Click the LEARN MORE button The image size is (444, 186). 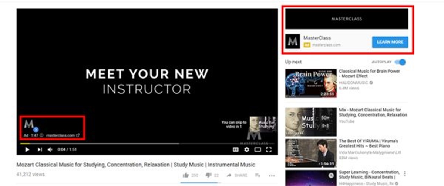[390, 42]
